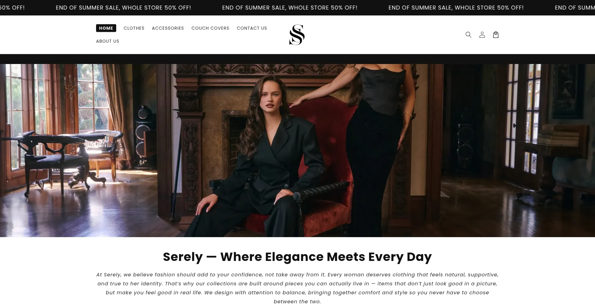Open the shopping bag cart icon
Image resolution: width=595 pixels, height=307 pixels.
[x=496, y=35]
